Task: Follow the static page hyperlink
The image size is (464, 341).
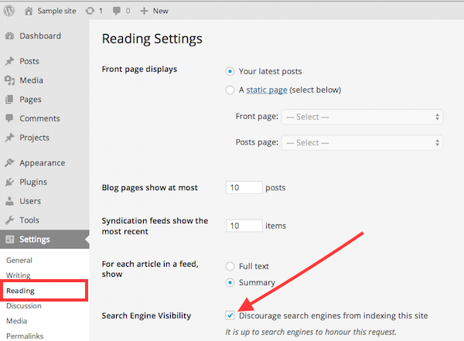Action: tap(267, 90)
